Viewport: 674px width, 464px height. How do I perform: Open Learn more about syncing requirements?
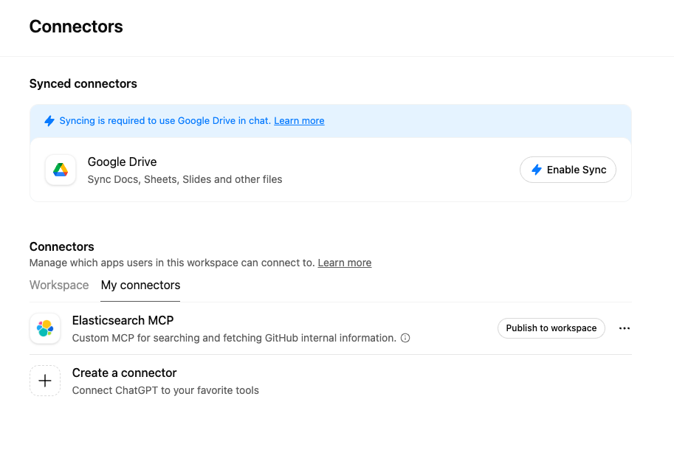point(299,120)
